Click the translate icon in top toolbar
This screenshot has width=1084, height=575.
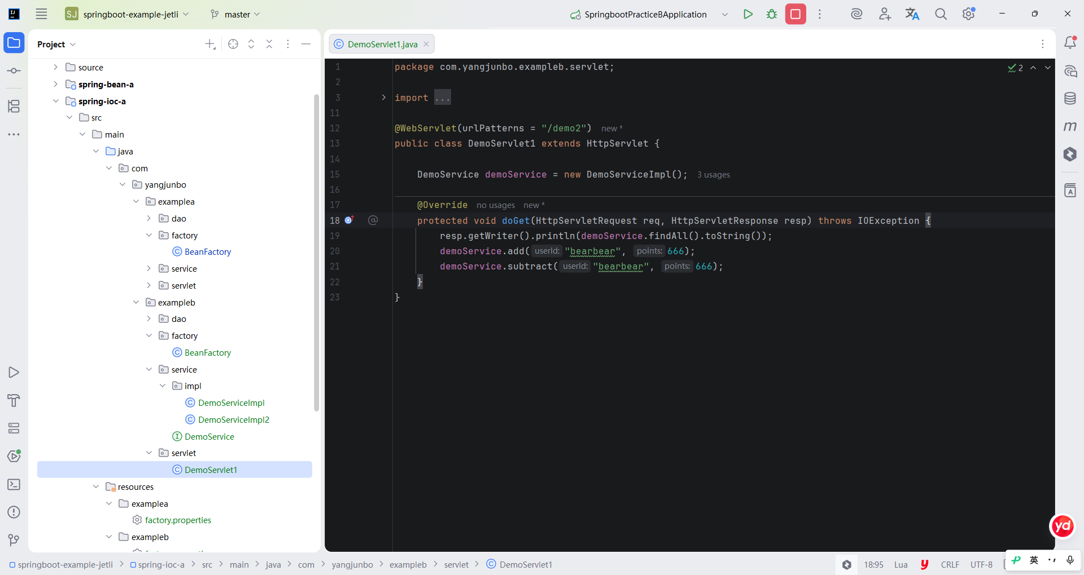click(912, 14)
